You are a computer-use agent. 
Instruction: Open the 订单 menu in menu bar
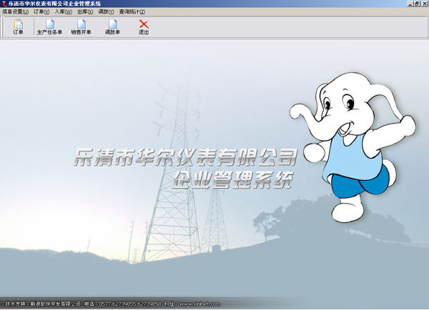pyautogui.click(x=42, y=12)
